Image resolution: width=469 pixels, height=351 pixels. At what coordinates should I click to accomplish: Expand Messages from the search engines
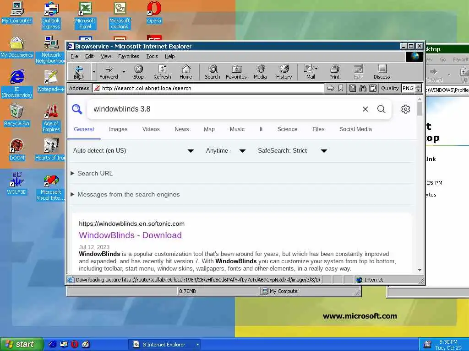click(x=125, y=195)
